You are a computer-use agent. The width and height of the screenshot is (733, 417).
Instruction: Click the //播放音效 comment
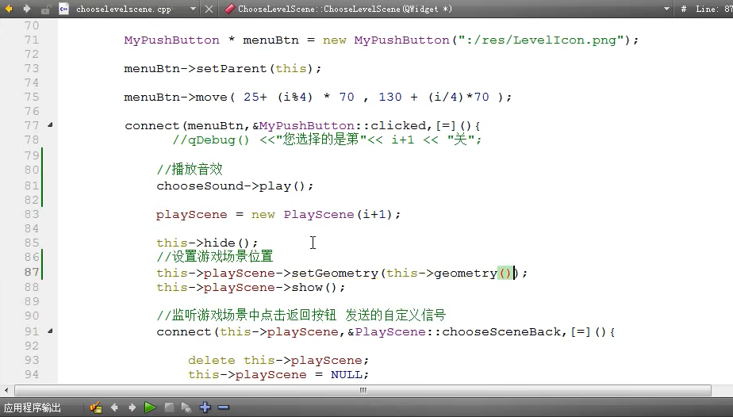[x=190, y=169]
